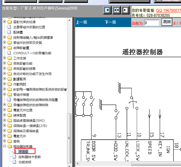181x167 pixels.
Task: Click the 保險絲及易熔絲盒 folder icon
Action: tap(10, 131)
